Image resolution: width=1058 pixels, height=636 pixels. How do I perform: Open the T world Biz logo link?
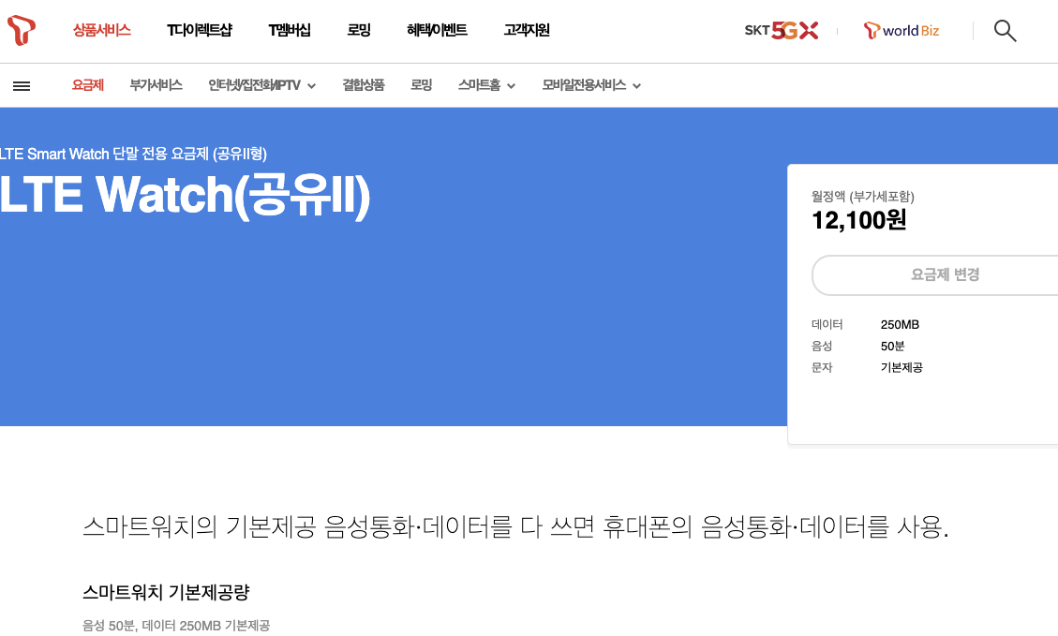coord(902,30)
